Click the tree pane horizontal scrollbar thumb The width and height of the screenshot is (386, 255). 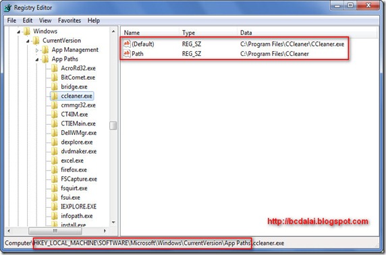point(55,231)
